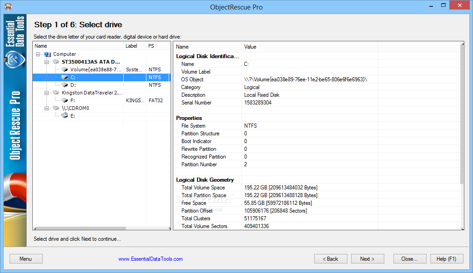Select ST3500413AS ATA D... disk entry

point(91,62)
